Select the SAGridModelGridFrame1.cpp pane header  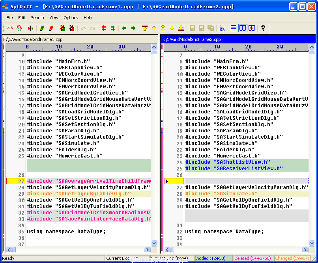[80, 39]
